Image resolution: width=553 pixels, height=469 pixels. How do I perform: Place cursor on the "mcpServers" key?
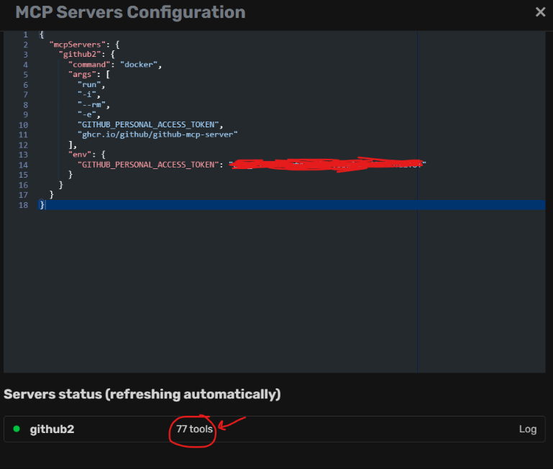[x=74, y=45]
